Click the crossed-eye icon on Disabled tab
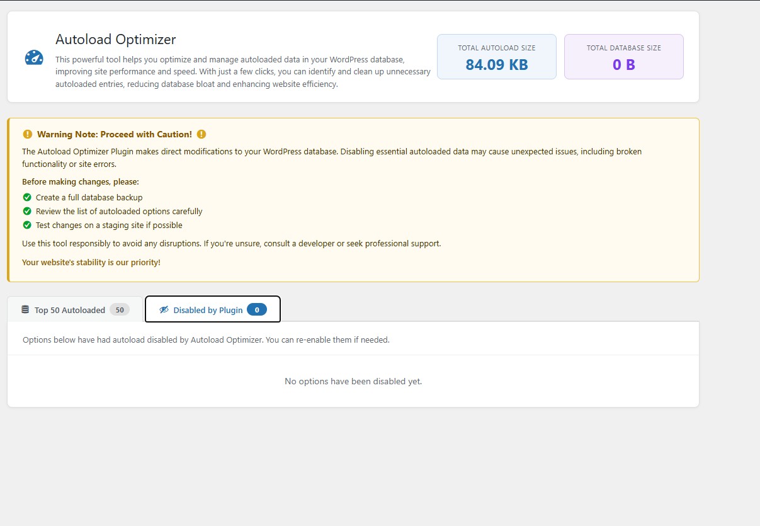The width and height of the screenshot is (760, 526). tap(164, 310)
